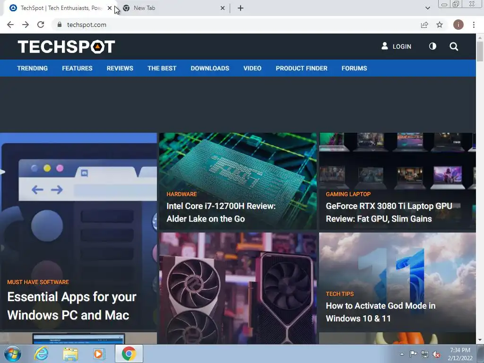
Task: Open Windows Media Player on taskbar
Action: click(x=99, y=354)
